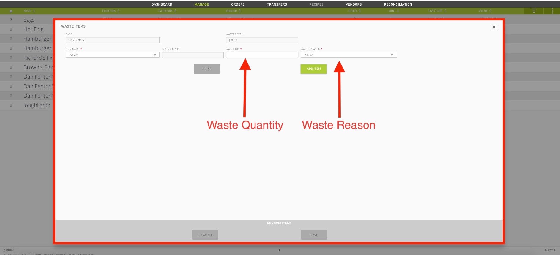Uncheck the Eggs row checkbox
Image resolution: width=560 pixels, height=255 pixels.
click(x=11, y=20)
